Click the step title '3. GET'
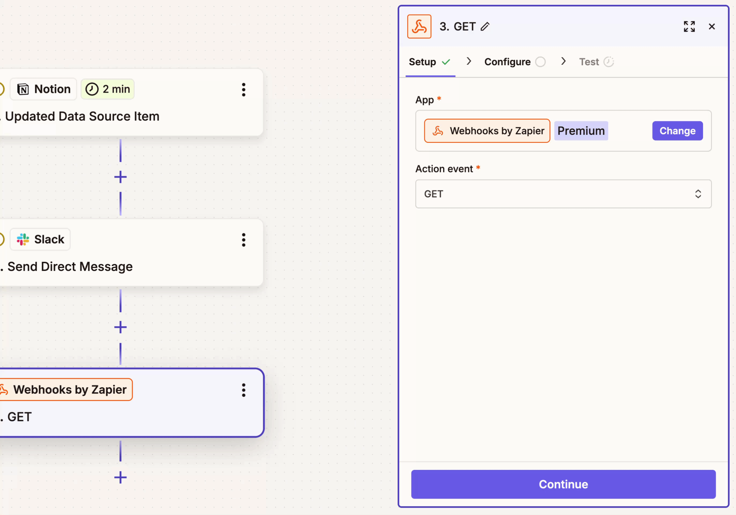The height and width of the screenshot is (515, 736). (x=458, y=26)
